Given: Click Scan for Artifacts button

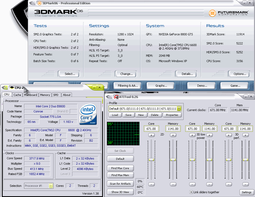Looking at the screenshot, I should click(x=120, y=184).
